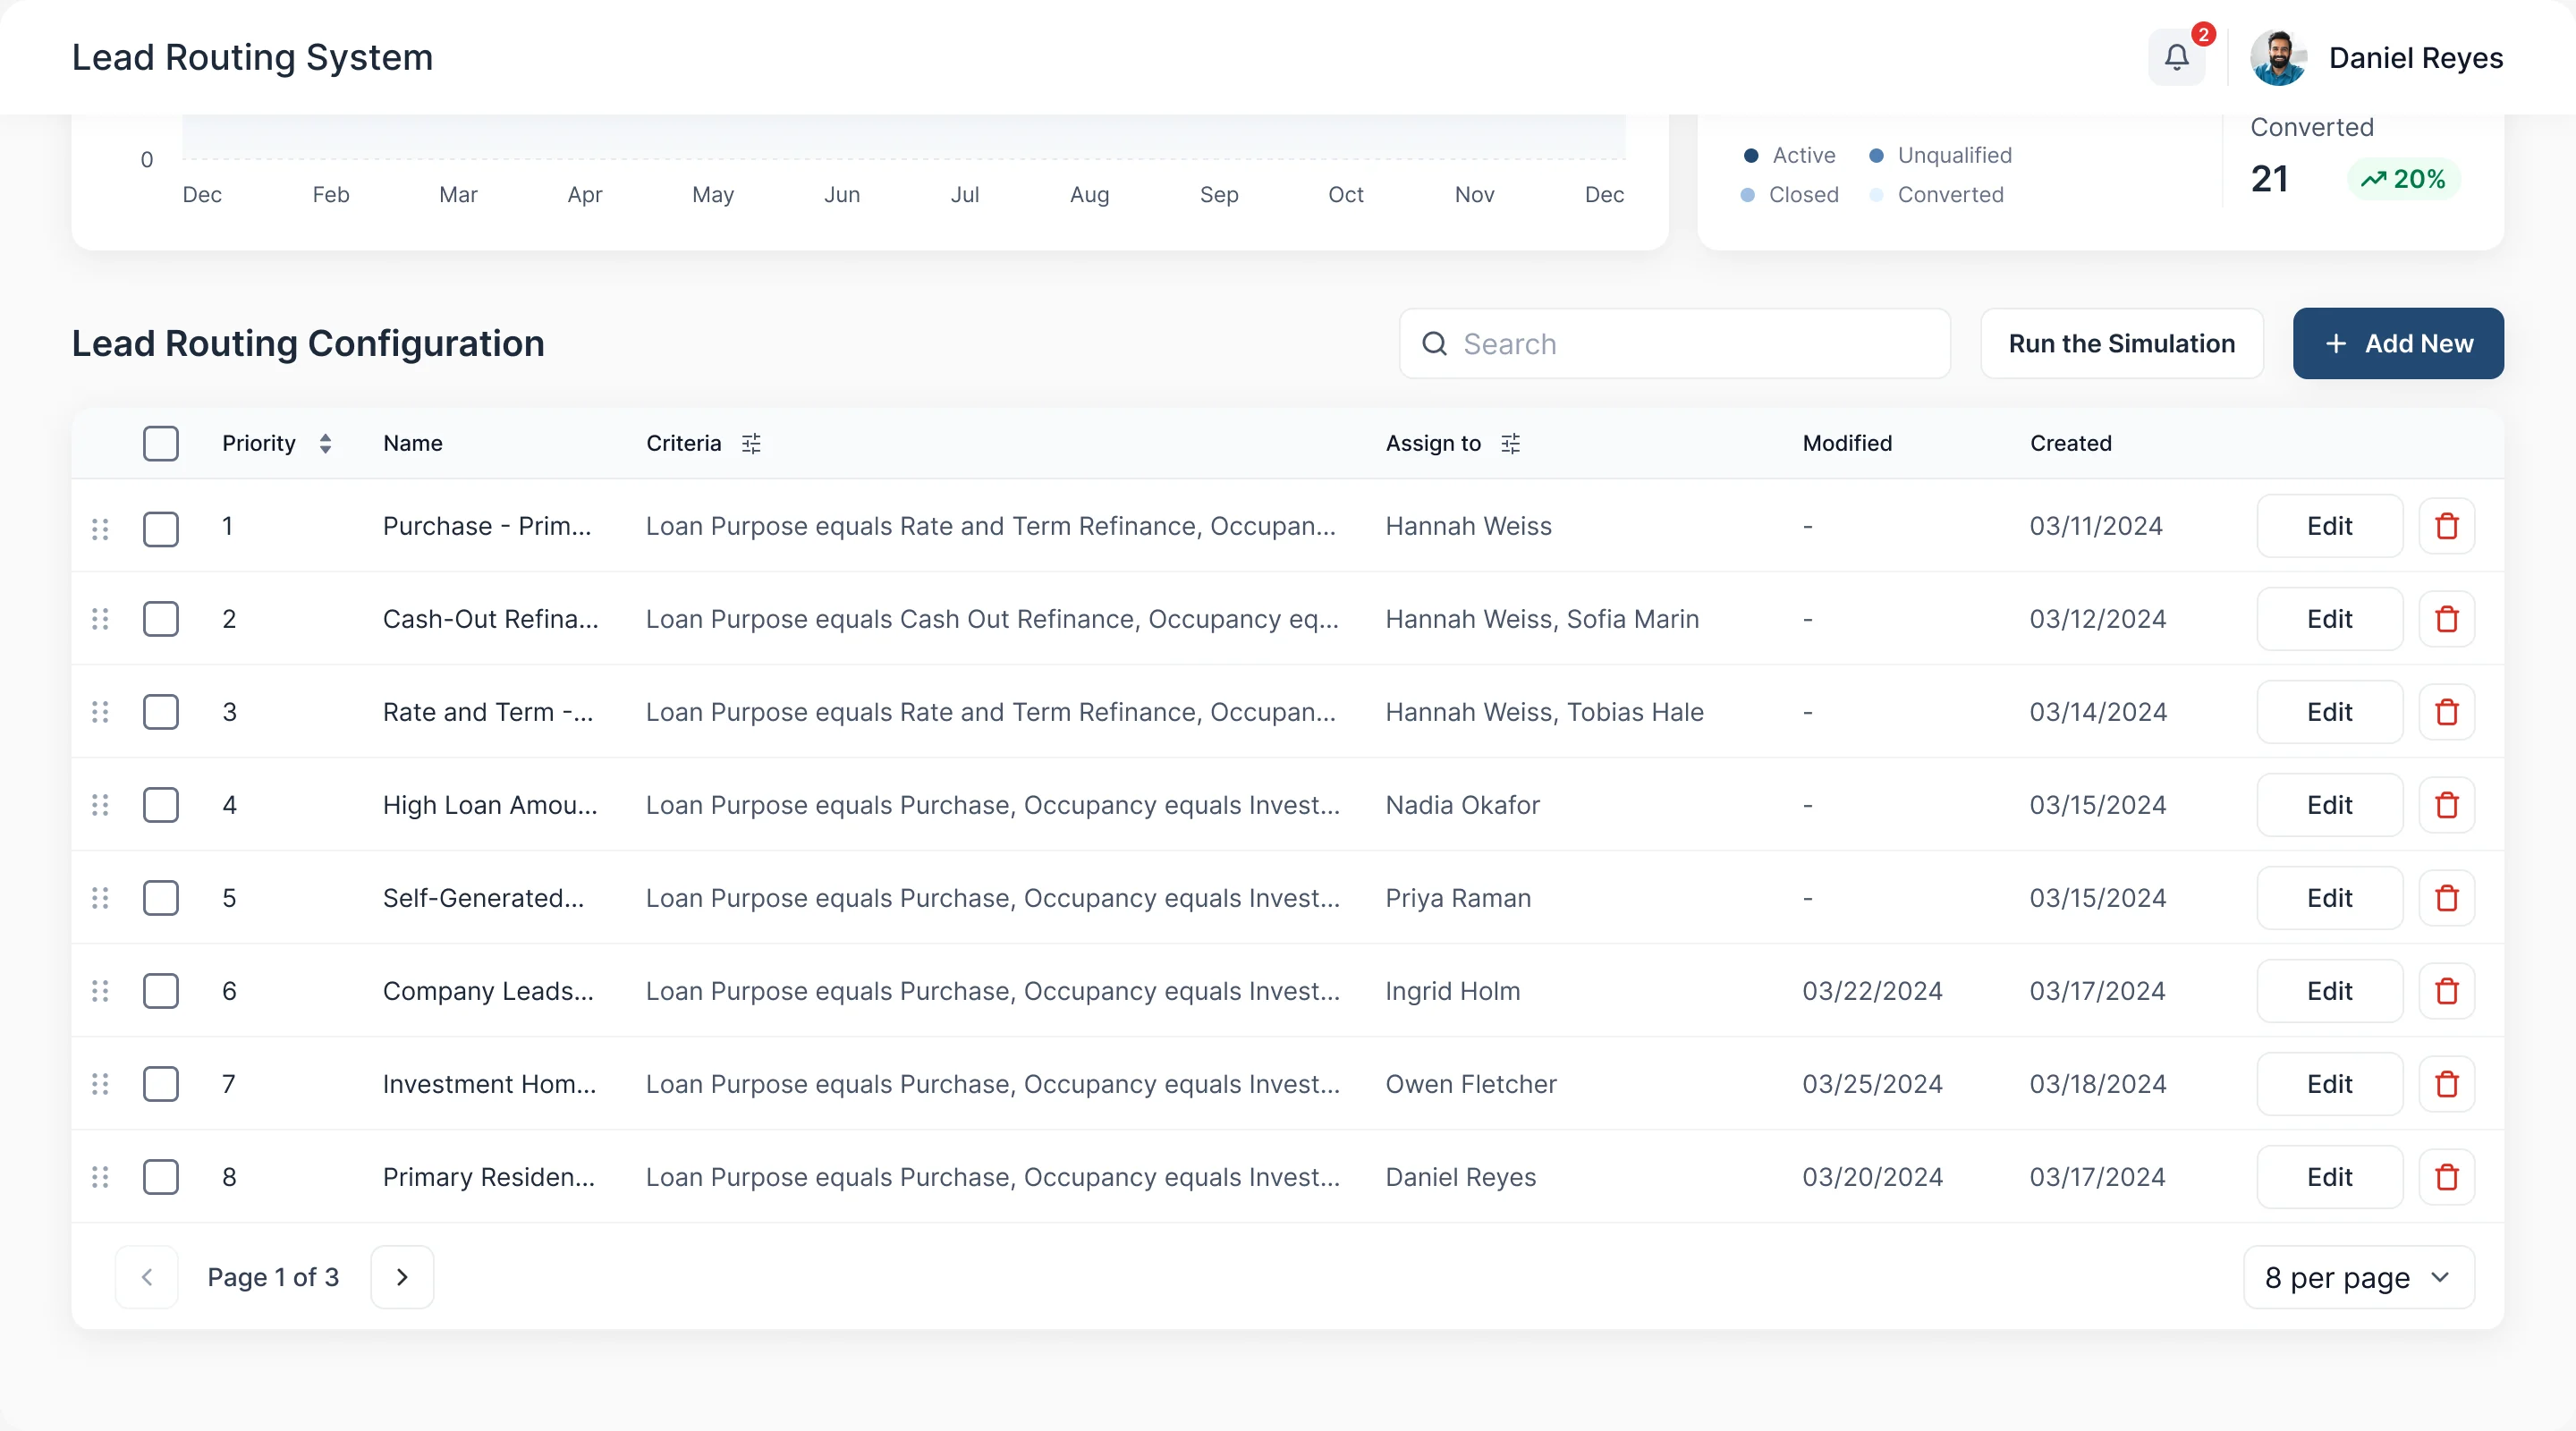
Task: Grab drag handle of priority 4 row
Action: pyautogui.click(x=100, y=805)
